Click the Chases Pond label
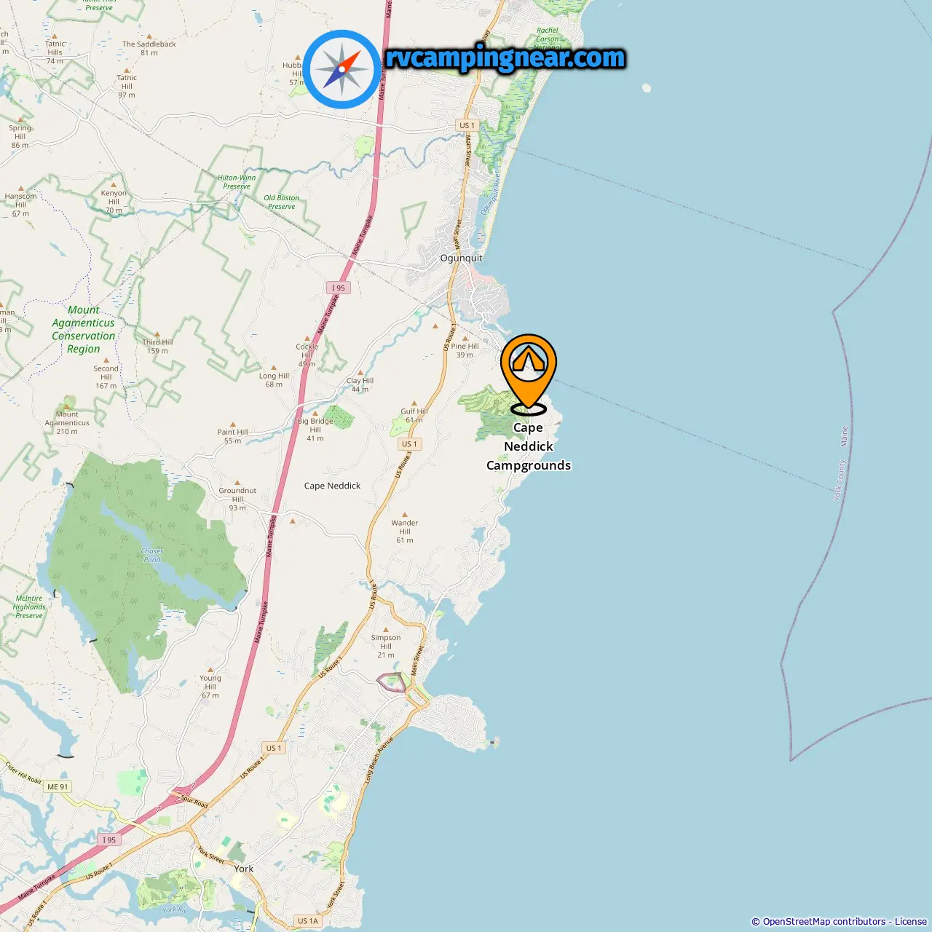Image resolution: width=932 pixels, height=932 pixels. pyautogui.click(x=152, y=556)
